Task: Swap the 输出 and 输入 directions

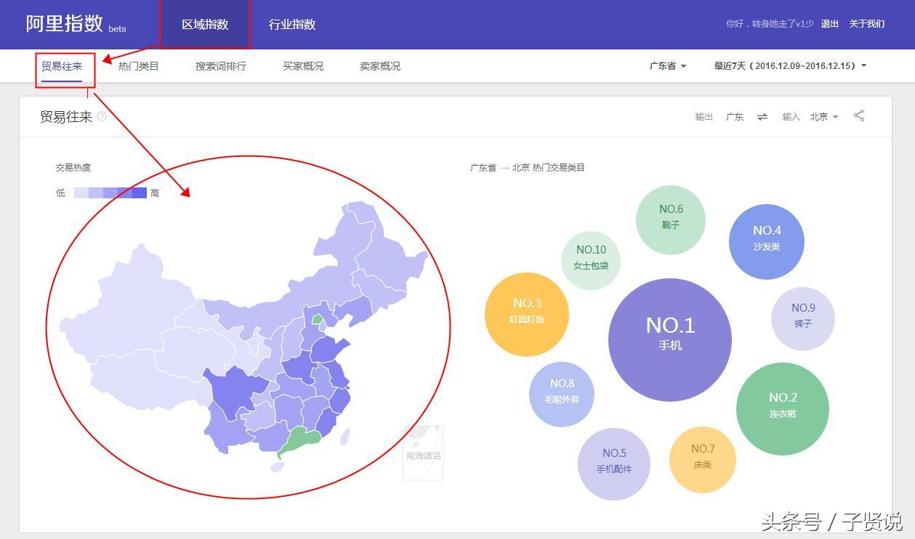Action: pyautogui.click(x=762, y=116)
